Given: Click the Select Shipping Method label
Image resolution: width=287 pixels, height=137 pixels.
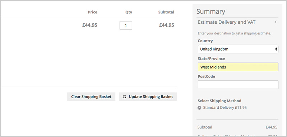Looking at the screenshot, I should (219, 101).
